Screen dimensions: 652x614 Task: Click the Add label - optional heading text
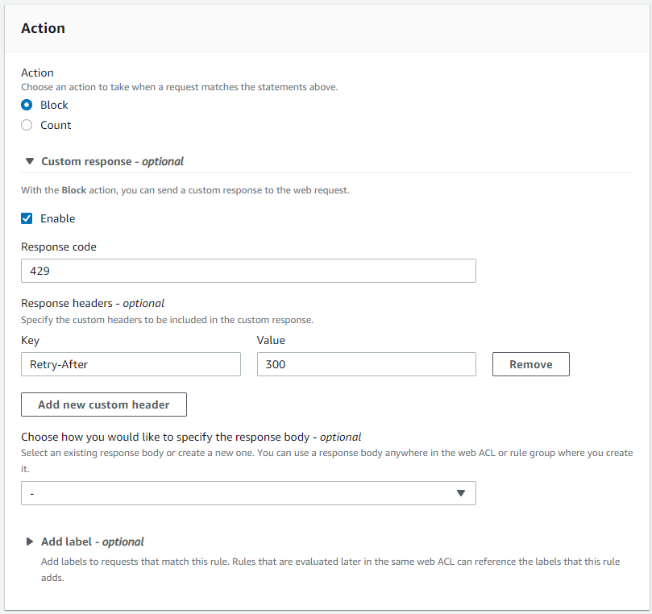pyautogui.click(x=93, y=541)
